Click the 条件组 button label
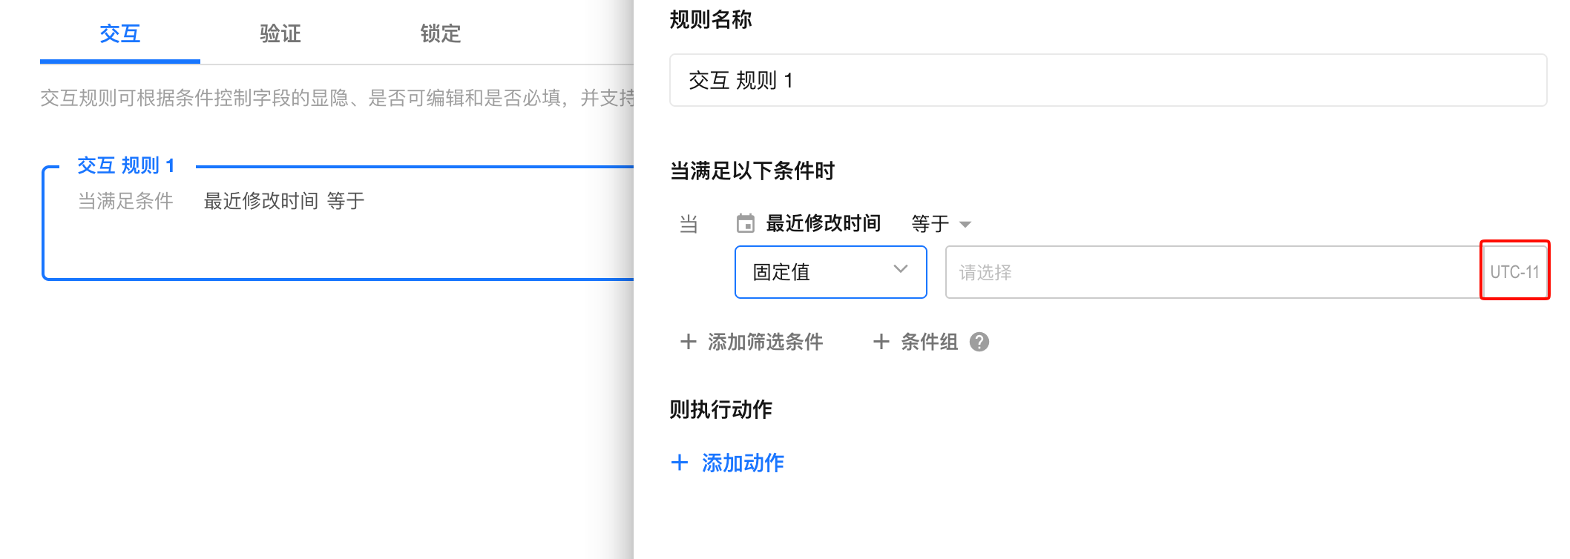The width and height of the screenshot is (1570, 559). coord(929,342)
